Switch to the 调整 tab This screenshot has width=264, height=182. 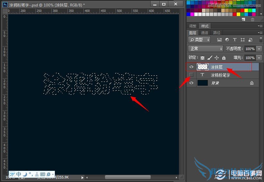click(x=193, y=26)
